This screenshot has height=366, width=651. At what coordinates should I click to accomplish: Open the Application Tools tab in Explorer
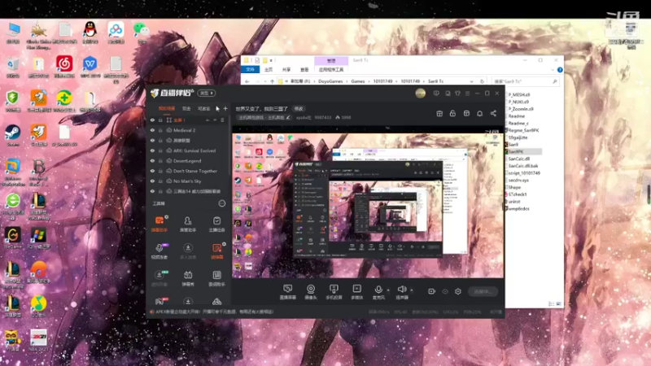coord(331,69)
